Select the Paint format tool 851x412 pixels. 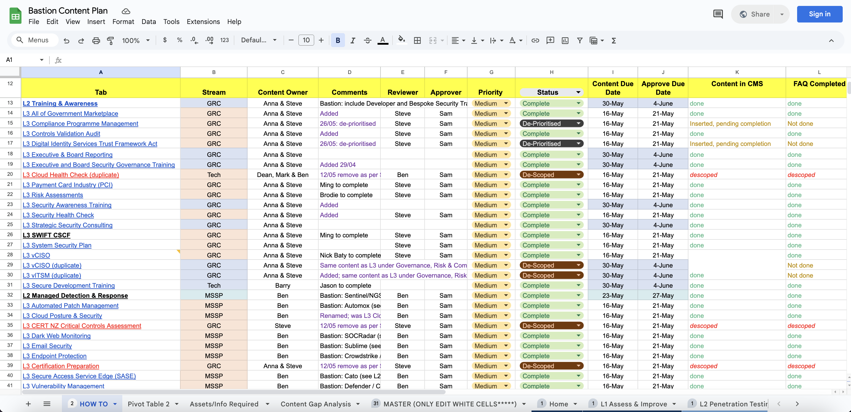[x=110, y=40]
